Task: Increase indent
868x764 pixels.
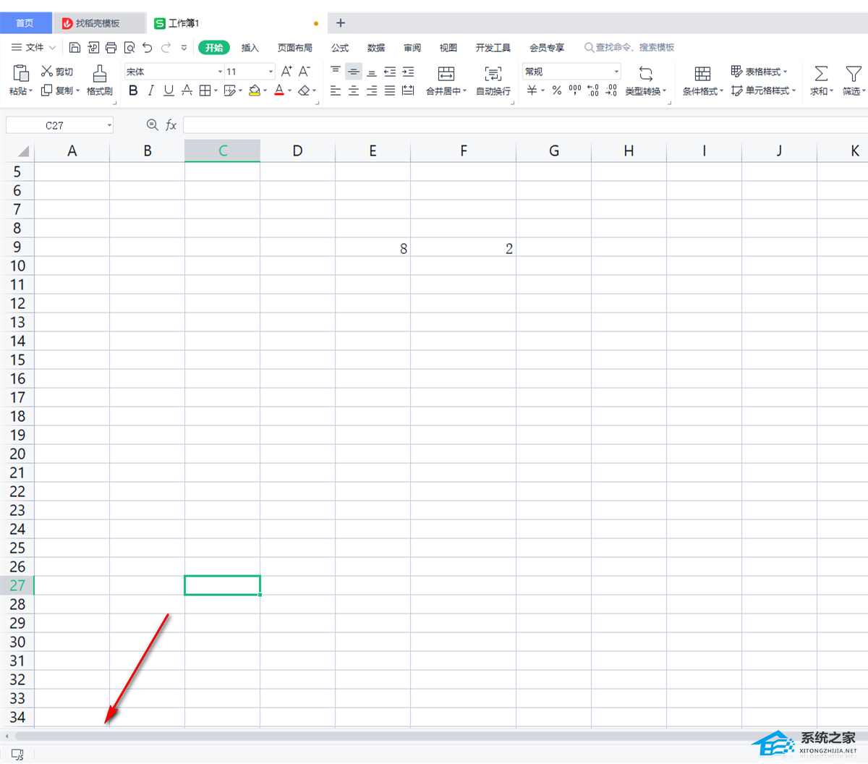Action: (x=408, y=71)
